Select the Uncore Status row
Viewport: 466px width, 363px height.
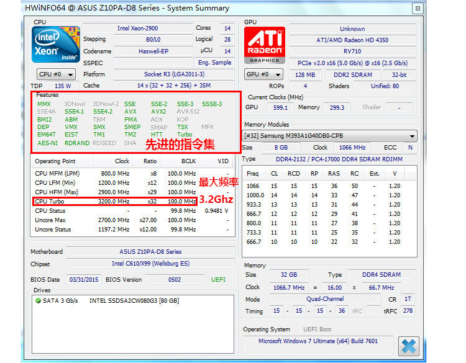132,230
